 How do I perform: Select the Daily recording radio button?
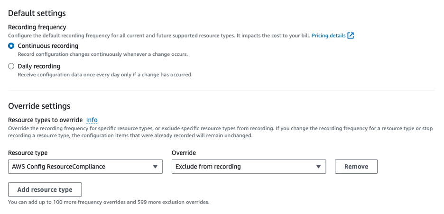(11, 66)
